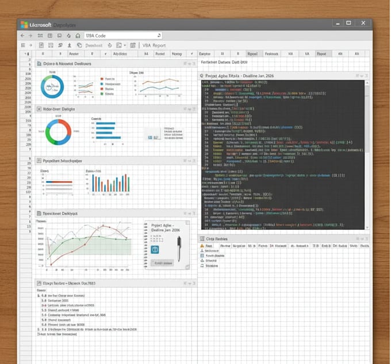Close the dark code panel with its header X
Screen dimensions: 391x364
(x=366, y=75)
